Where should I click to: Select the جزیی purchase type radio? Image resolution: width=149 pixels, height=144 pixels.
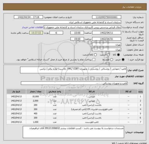[123, 60]
